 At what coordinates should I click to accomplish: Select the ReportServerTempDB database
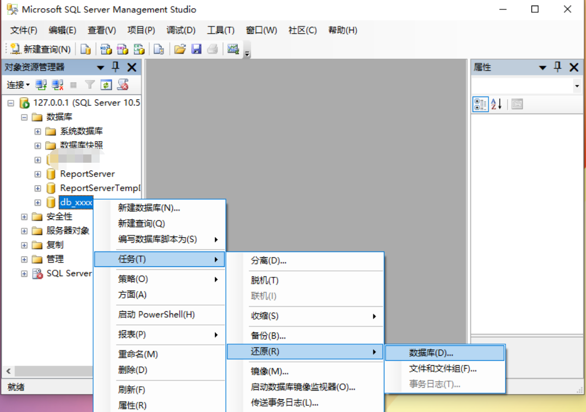100,188
